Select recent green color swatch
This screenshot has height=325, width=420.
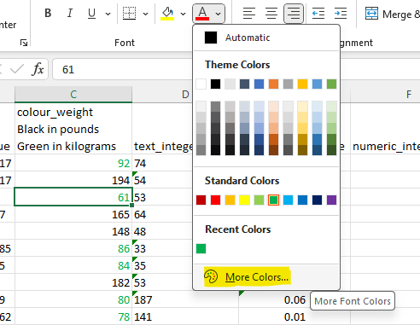point(201,249)
